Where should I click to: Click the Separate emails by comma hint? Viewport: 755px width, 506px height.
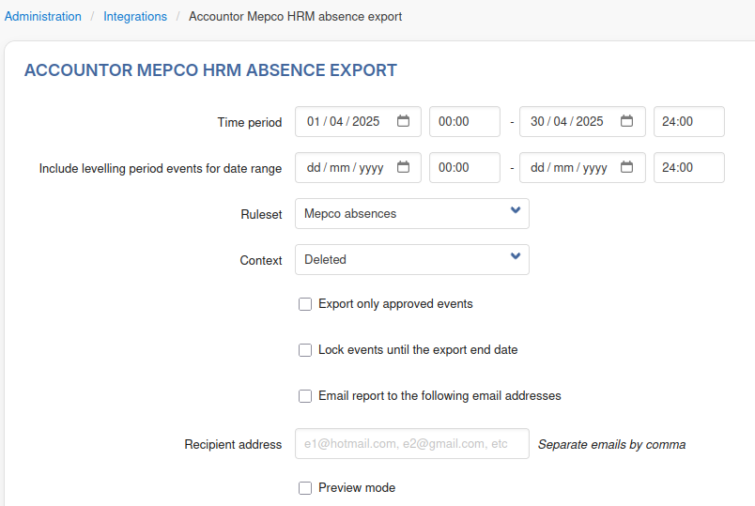point(611,444)
